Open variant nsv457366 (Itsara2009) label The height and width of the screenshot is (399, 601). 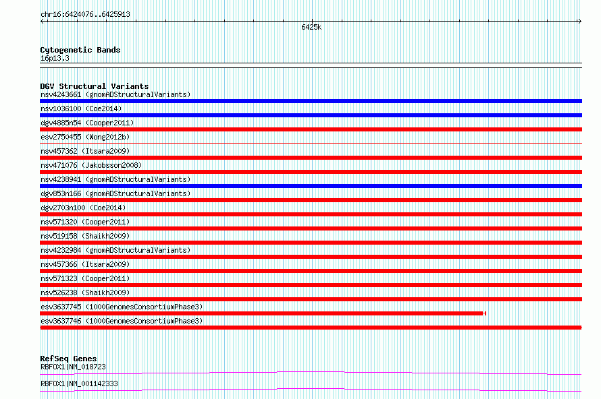pyautogui.click(x=85, y=264)
